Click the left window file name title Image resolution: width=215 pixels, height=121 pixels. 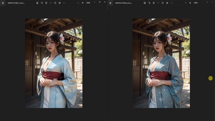[16, 3]
